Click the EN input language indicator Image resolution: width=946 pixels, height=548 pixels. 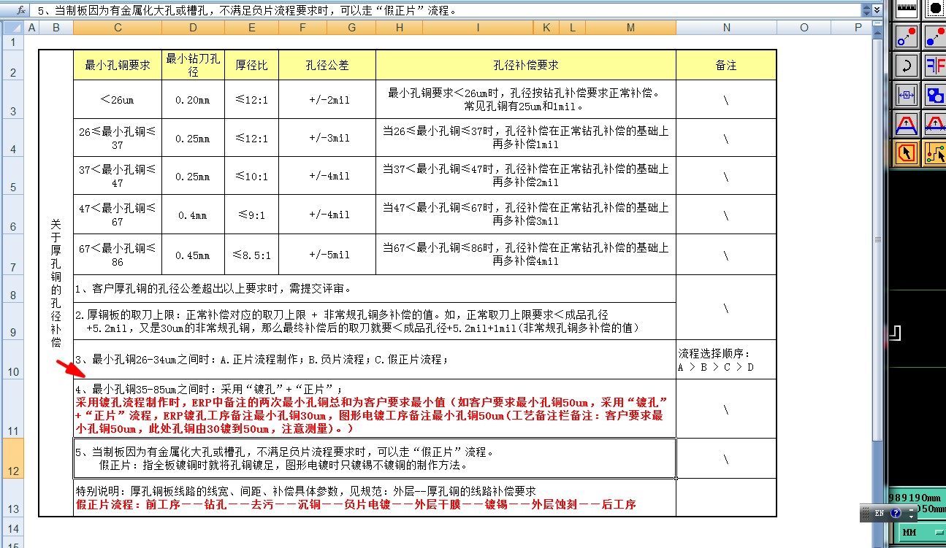click(x=880, y=513)
